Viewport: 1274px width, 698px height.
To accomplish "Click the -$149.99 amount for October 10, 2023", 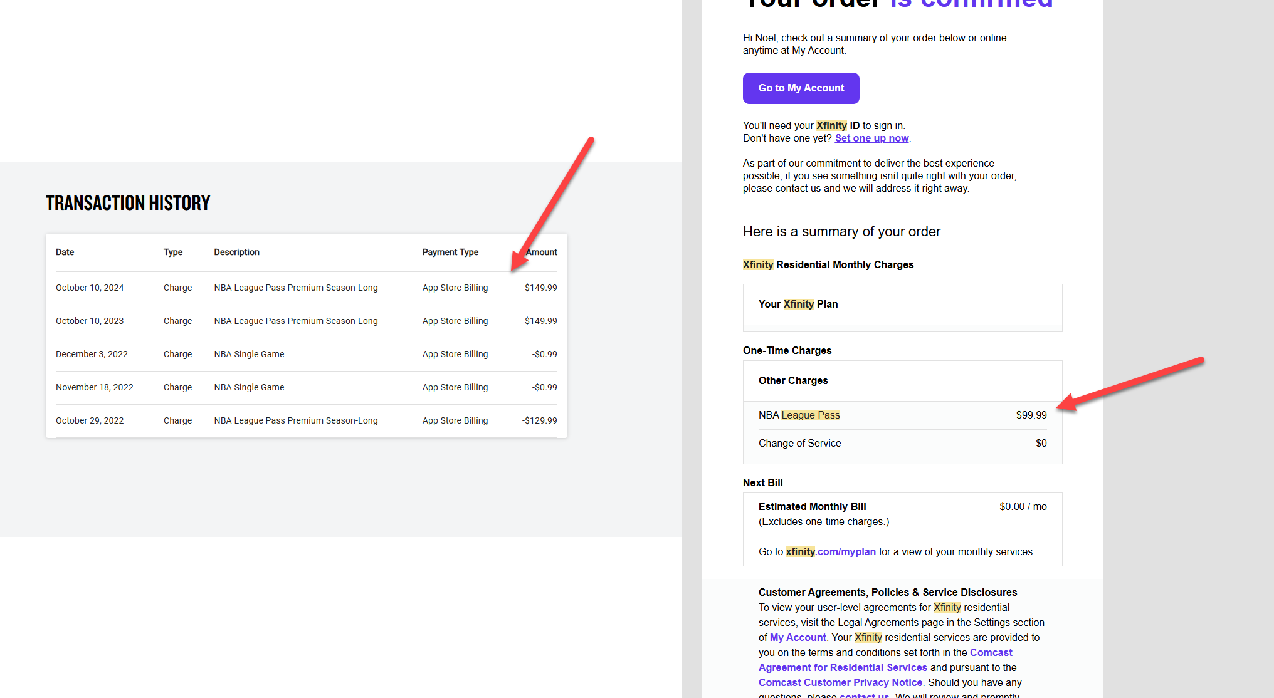I will 539,321.
